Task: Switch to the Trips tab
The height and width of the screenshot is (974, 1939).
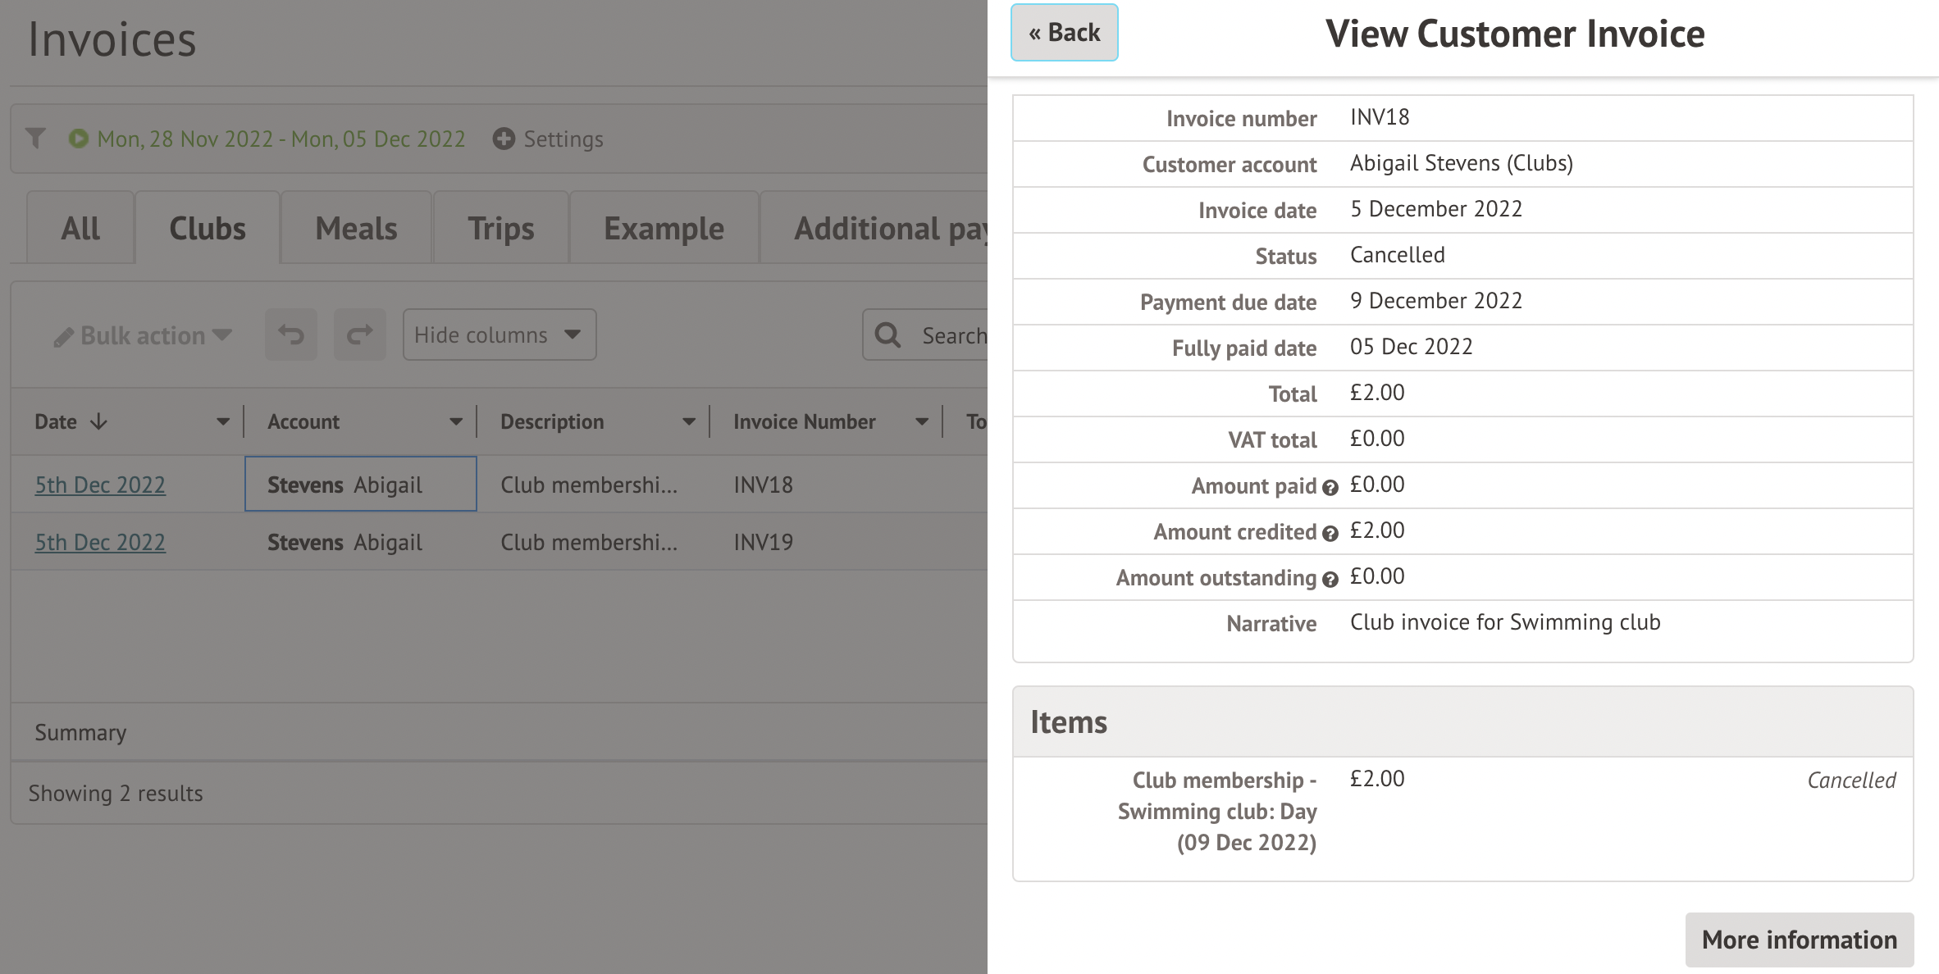Action: coord(500,229)
